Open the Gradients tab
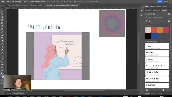Viewport: 172px width, 97px height. pyautogui.click(x=159, y=6)
